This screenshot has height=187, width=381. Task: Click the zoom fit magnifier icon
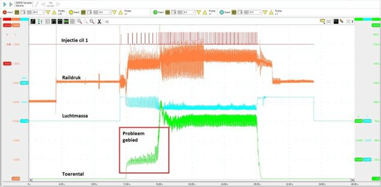(92, 22)
